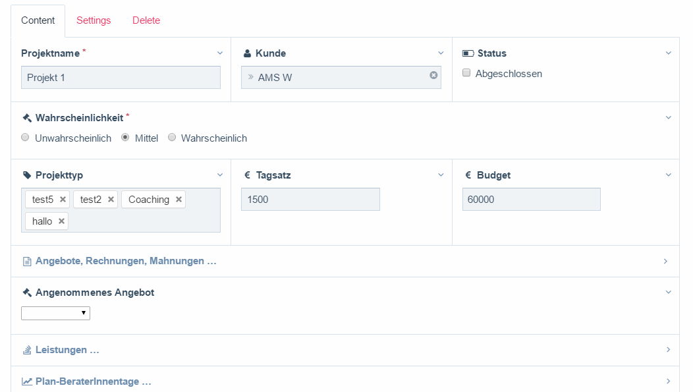Clear the AMS W customer selection

(433, 75)
